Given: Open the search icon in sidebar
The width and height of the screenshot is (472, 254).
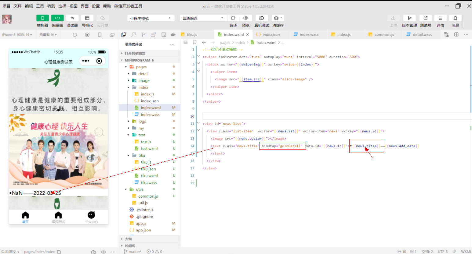Looking at the screenshot, I should coord(134,34).
